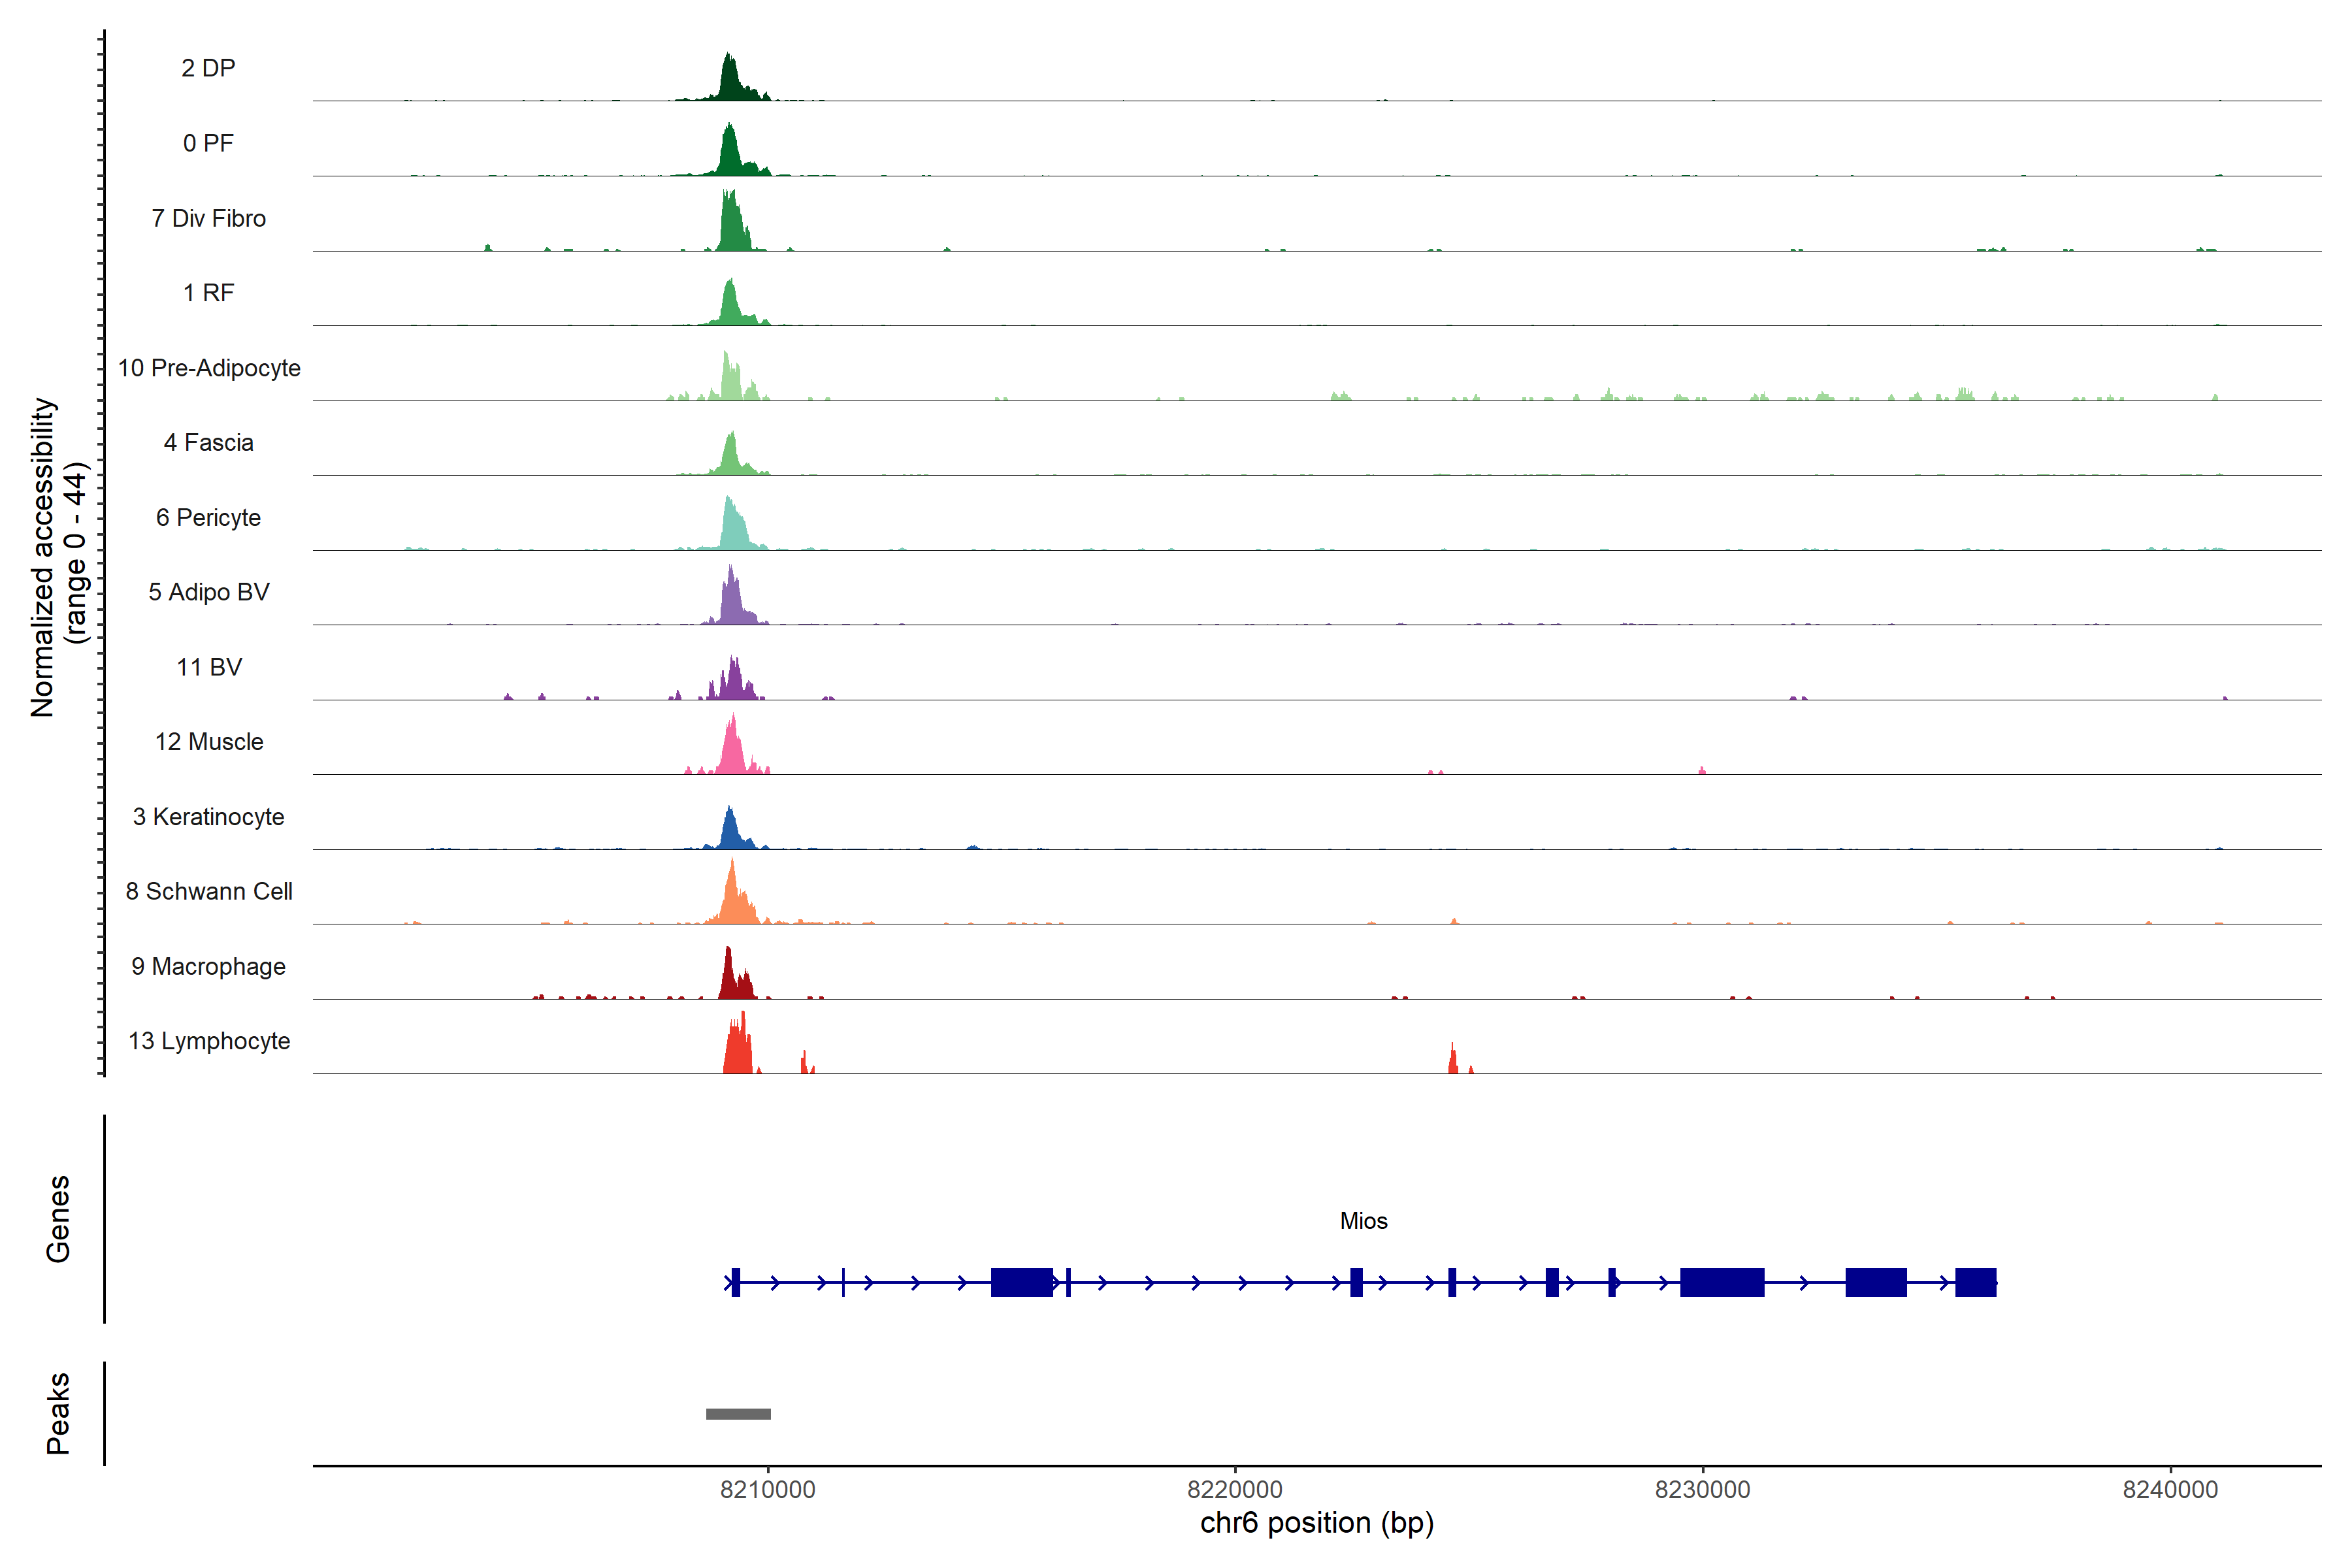
Task: Select the 7 Div Fibro label
Action: [208, 218]
